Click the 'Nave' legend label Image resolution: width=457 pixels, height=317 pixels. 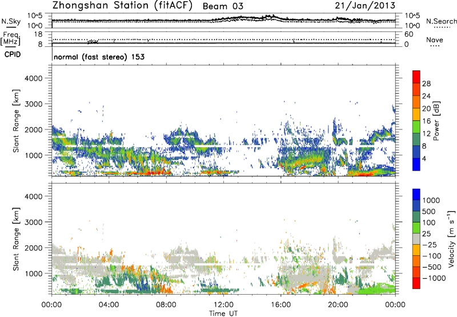pyautogui.click(x=434, y=40)
